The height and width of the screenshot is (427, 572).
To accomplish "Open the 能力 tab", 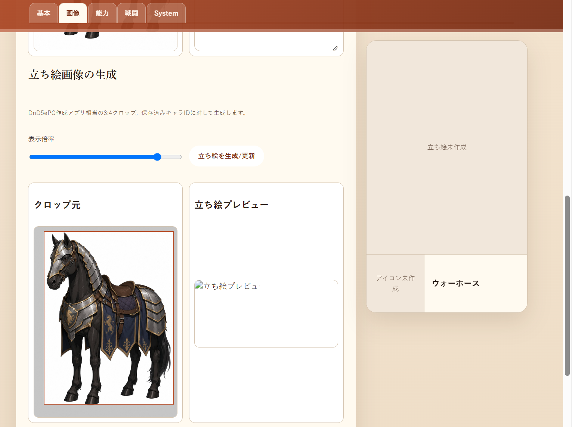I will [x=102, y=13].
